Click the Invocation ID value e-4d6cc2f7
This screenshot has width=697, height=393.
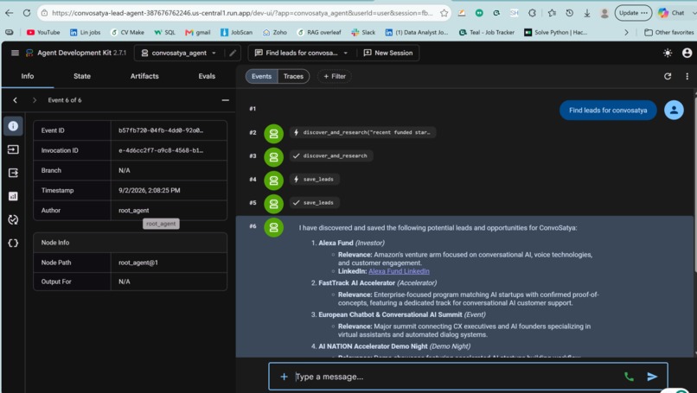161,150
